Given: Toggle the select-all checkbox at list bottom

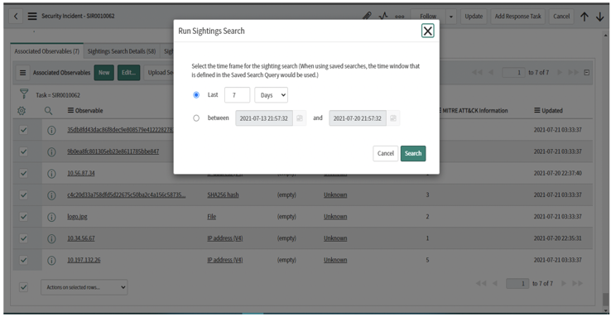Looking at the screenshot, I should point(23,287).
